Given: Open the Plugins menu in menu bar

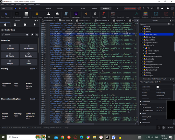Looking at the screenshot, I should click(x=19, y=5).
